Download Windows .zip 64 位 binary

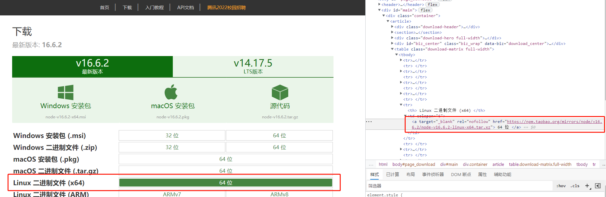click(x=279, y=147)
